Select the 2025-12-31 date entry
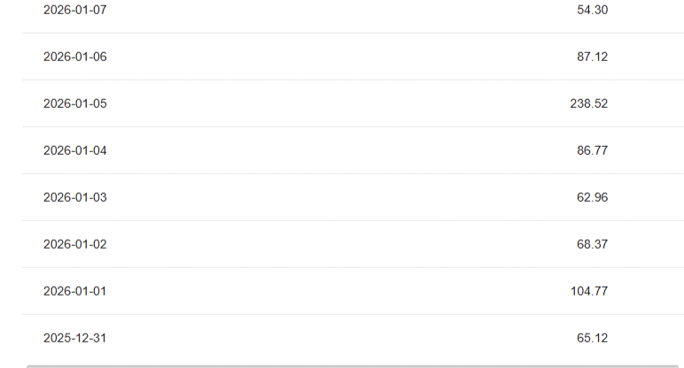The height and width of the screenshot is (368, 684). [74, 338]
